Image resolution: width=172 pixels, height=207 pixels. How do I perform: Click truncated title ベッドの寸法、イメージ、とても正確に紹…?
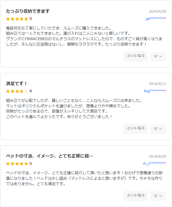50,156
